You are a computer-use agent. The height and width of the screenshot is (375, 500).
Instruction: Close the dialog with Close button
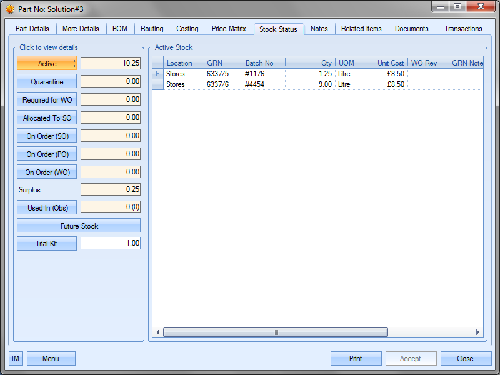[465, 359]
